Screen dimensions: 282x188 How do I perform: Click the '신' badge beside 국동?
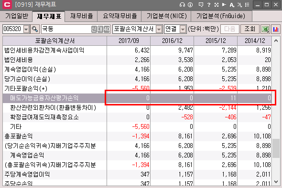(x=94, y=29)
